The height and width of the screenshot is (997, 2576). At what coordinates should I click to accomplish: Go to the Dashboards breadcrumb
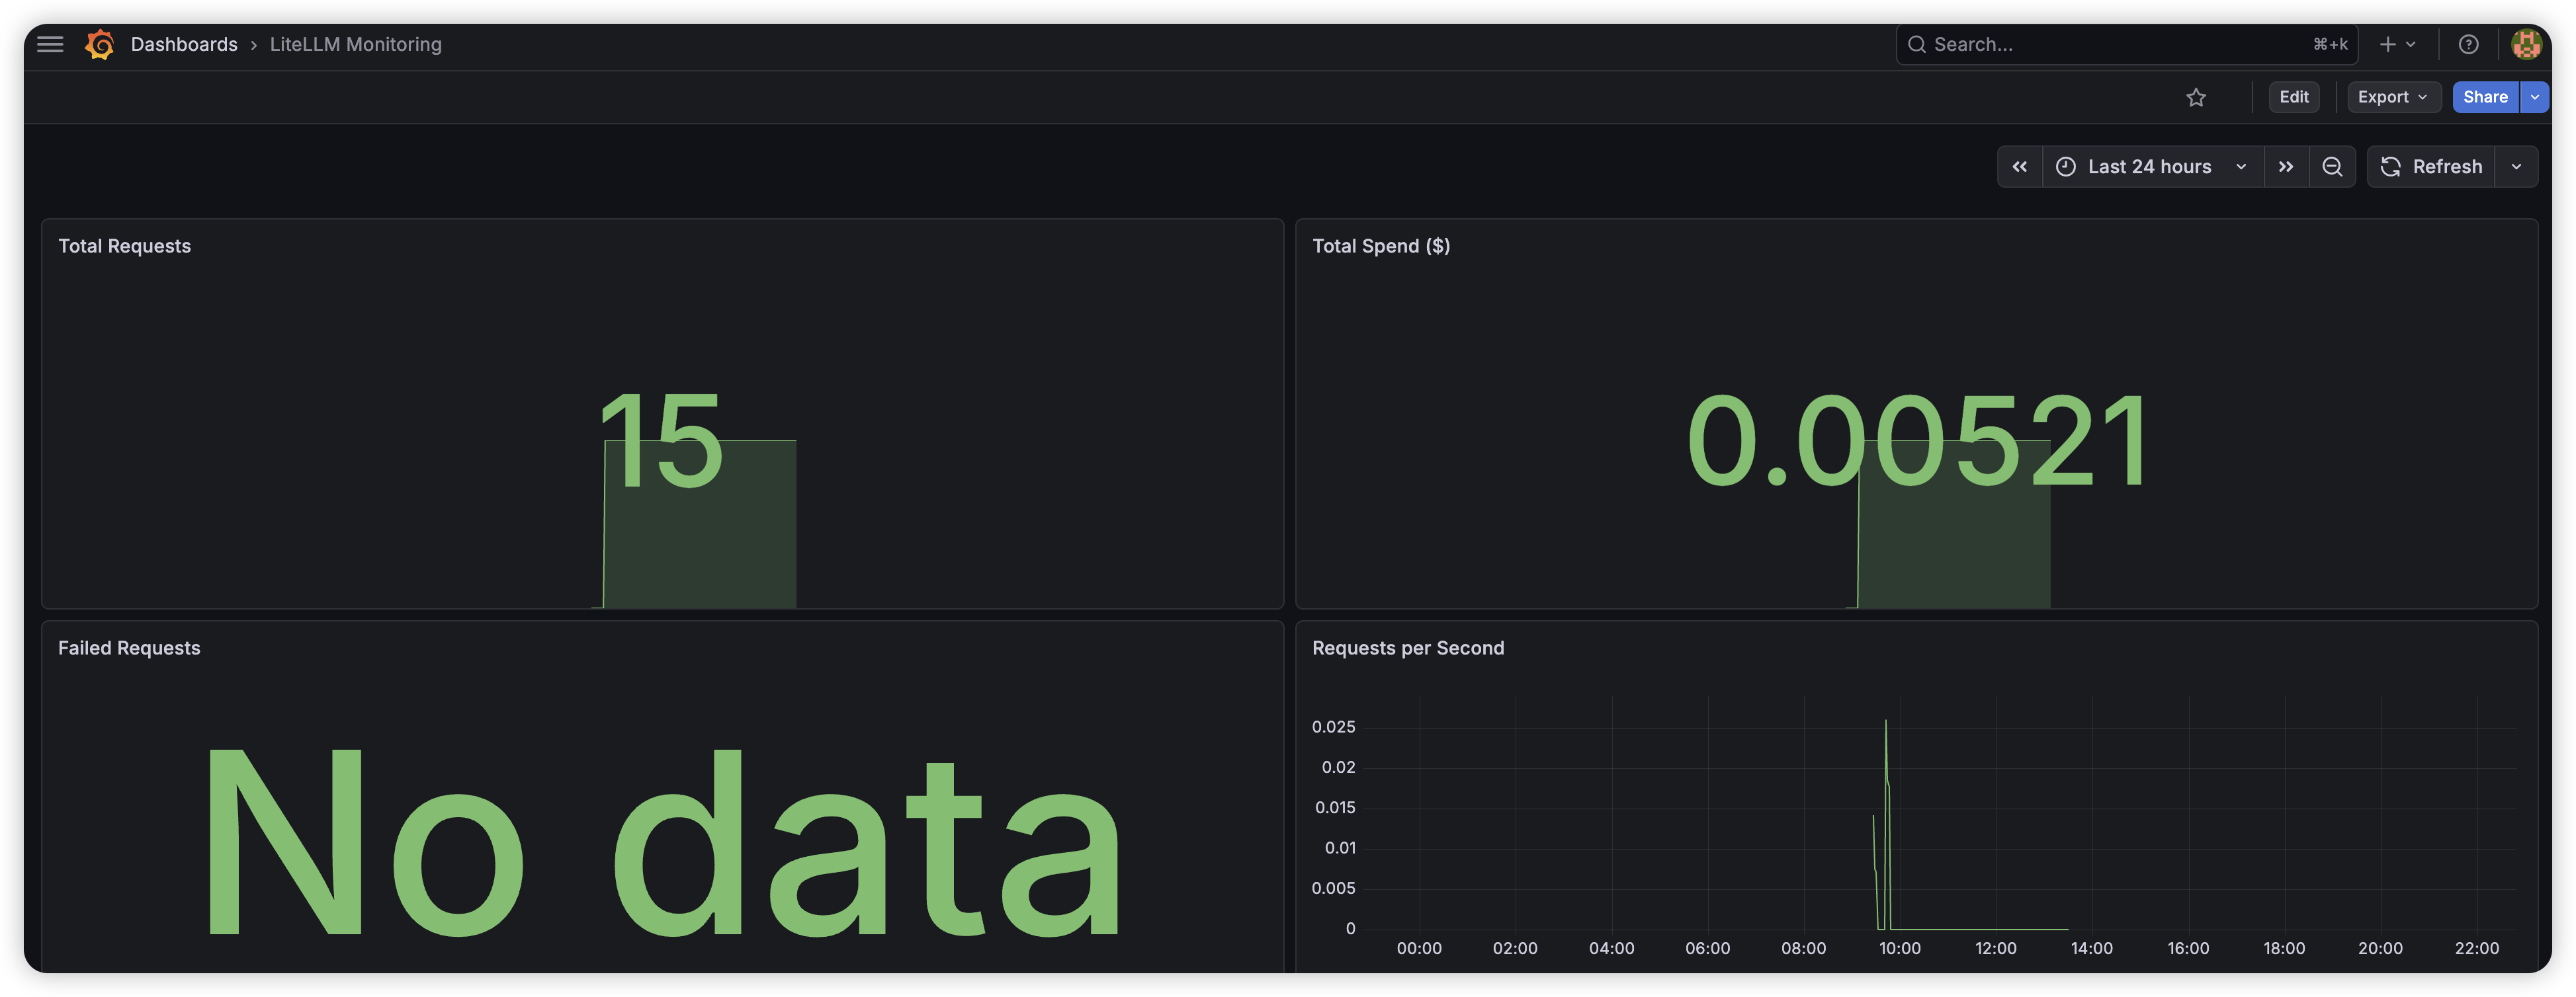(184, 44)
